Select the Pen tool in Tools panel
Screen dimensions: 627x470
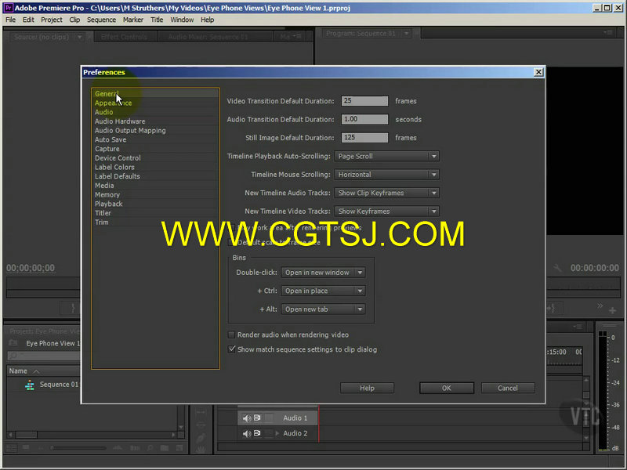pyautogui.click(x=201, y=438)
